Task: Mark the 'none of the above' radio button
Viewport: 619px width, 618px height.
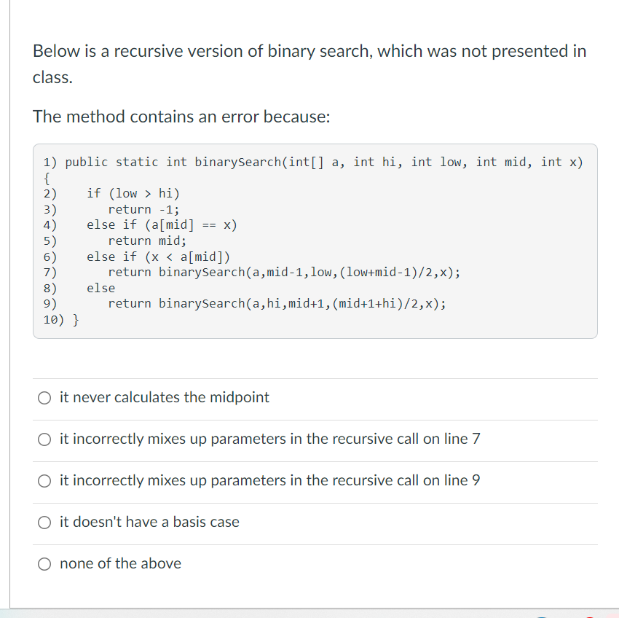Action: (44, 564)
